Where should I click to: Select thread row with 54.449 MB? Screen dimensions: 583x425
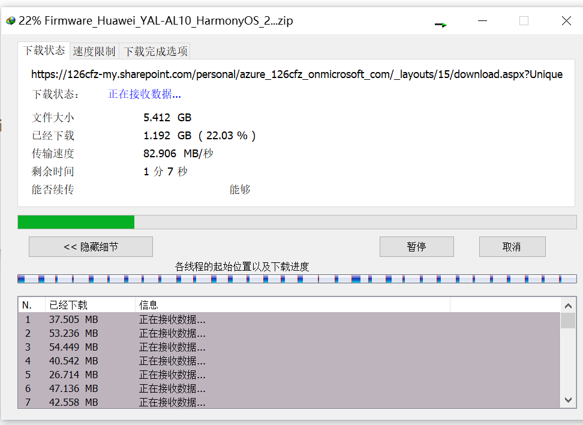tap(289, 347)
